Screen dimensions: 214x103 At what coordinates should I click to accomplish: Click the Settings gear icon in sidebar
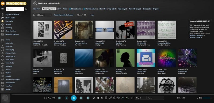pos(2,24)
